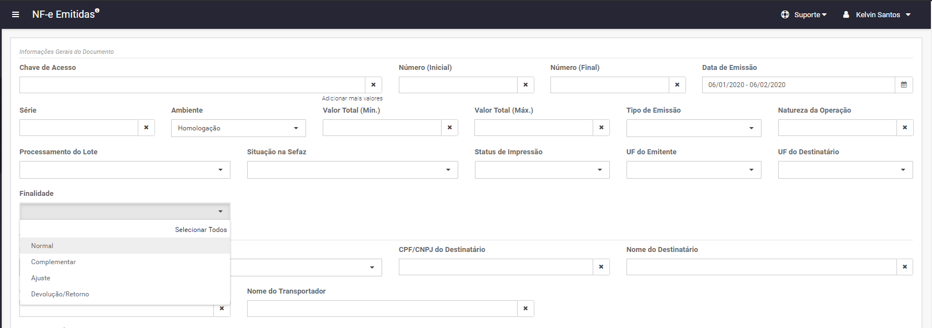Open the Tipo de Emissão dropdown

[x=694, y=128]
